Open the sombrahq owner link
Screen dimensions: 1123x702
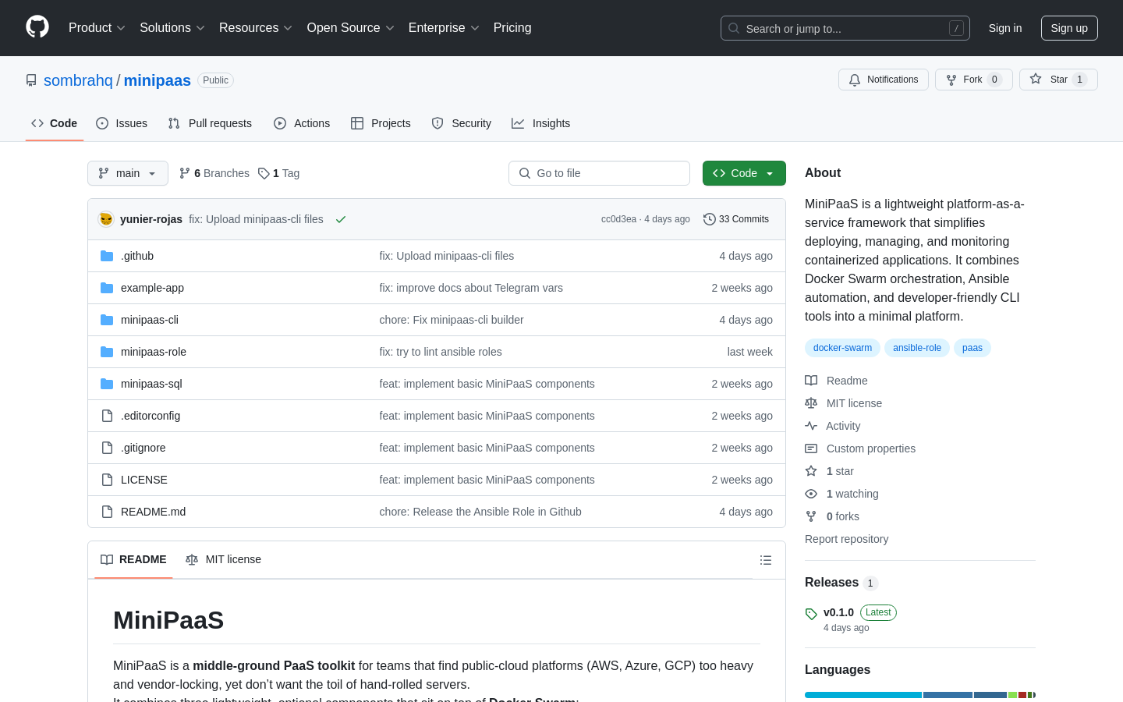click(x=78, y=80)
